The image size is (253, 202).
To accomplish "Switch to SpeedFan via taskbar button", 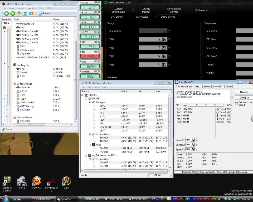I will 67,199.
